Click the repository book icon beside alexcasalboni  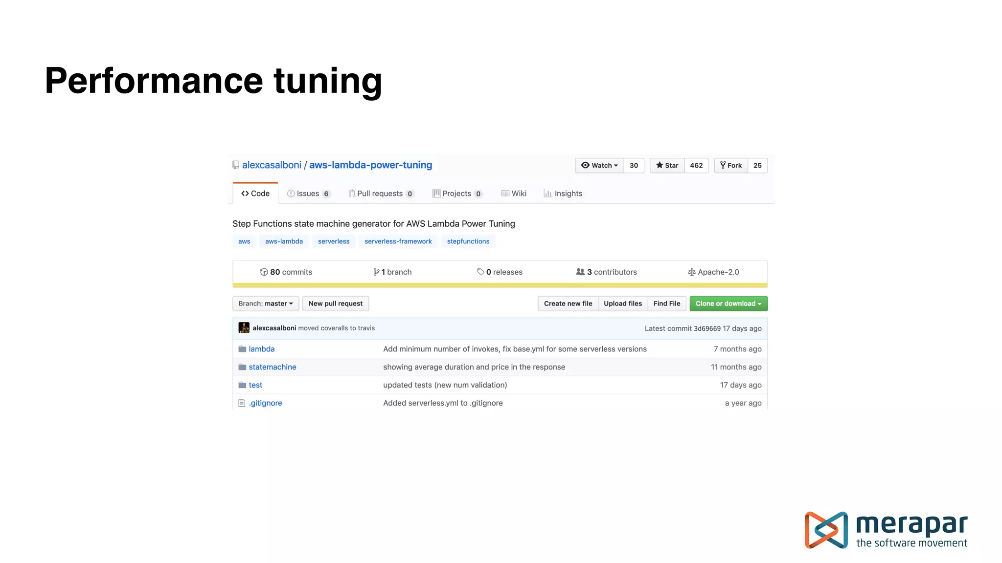236,165
